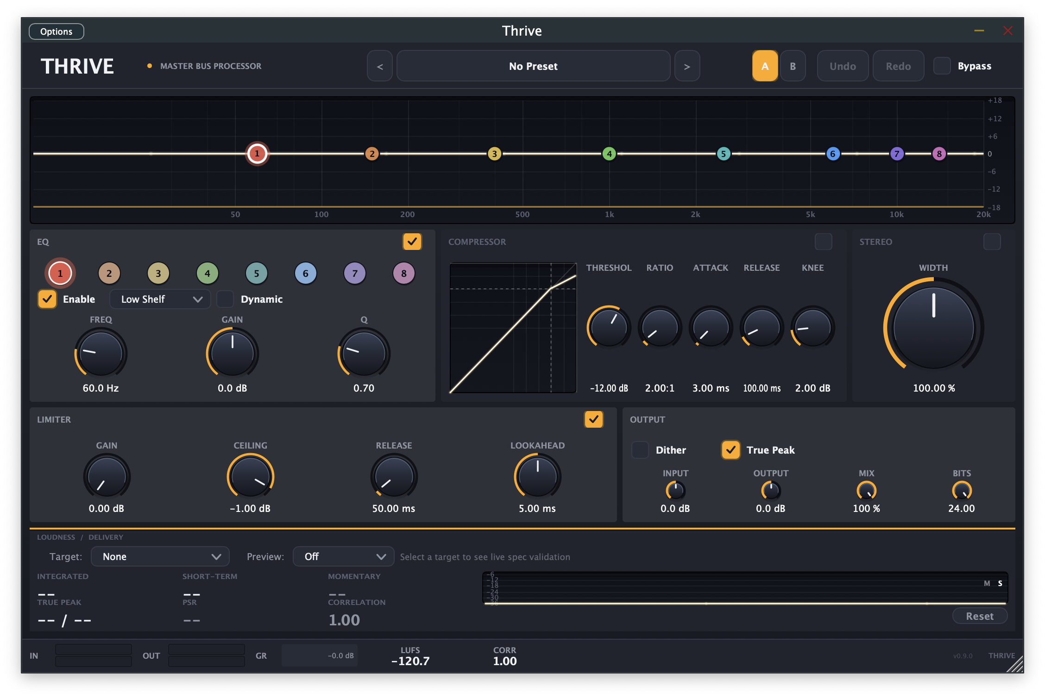
Task: Choose band 3 button in EQ panel
Action: [158, 273]
